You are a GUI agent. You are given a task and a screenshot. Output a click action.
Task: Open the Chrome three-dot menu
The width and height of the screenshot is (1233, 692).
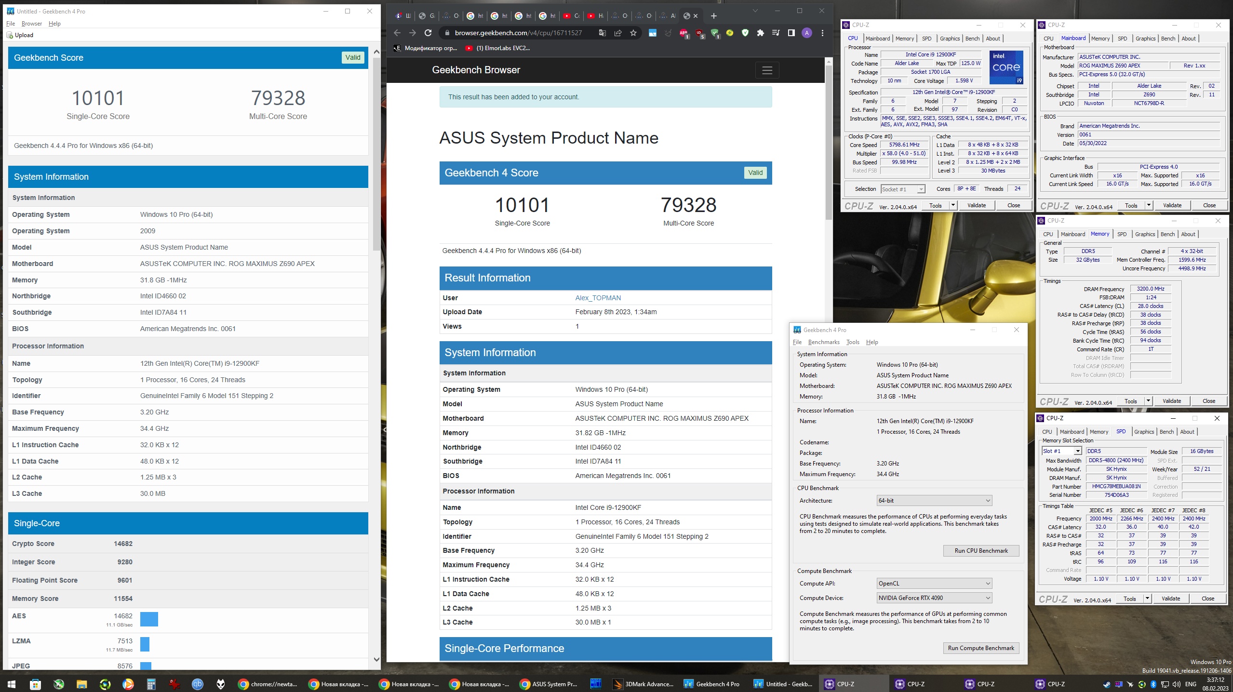coord(822,33)
